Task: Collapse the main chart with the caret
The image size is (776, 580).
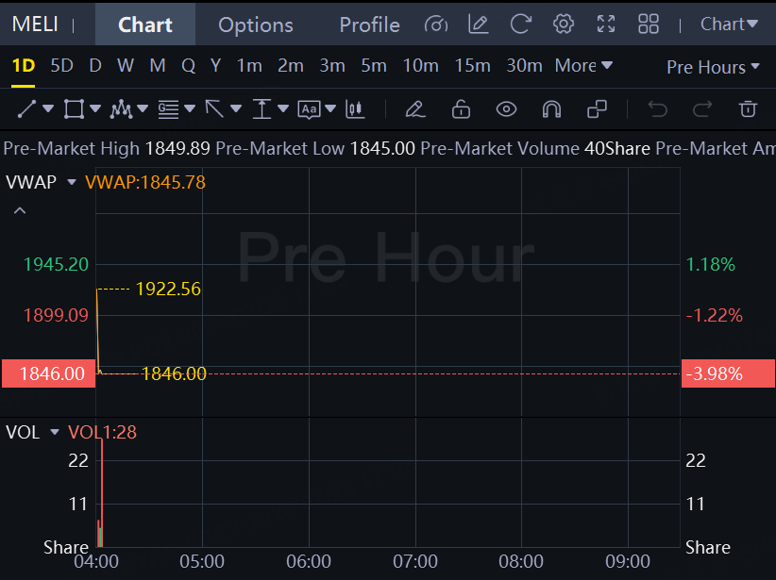Action: (20, 210)
